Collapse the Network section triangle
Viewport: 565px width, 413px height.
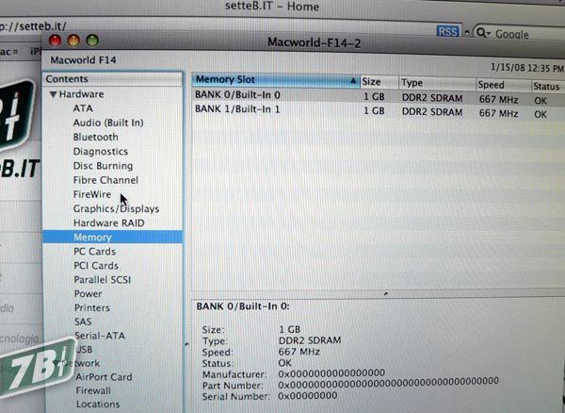tap(55, 363)
